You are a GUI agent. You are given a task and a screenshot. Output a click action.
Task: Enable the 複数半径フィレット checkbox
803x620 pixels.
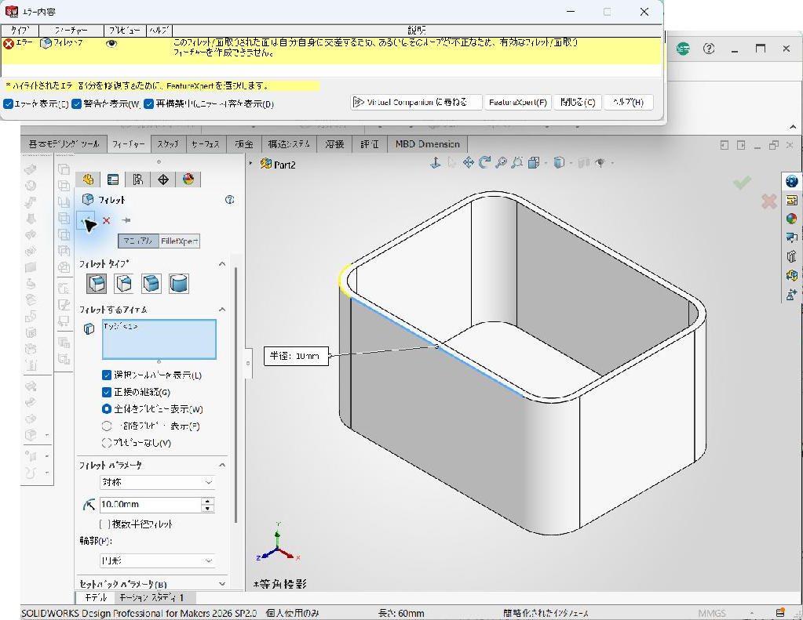pyautogui.click(x=104, y=524)
